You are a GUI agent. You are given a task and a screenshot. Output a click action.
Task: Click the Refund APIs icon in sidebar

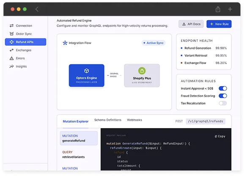tap(11, 42)
